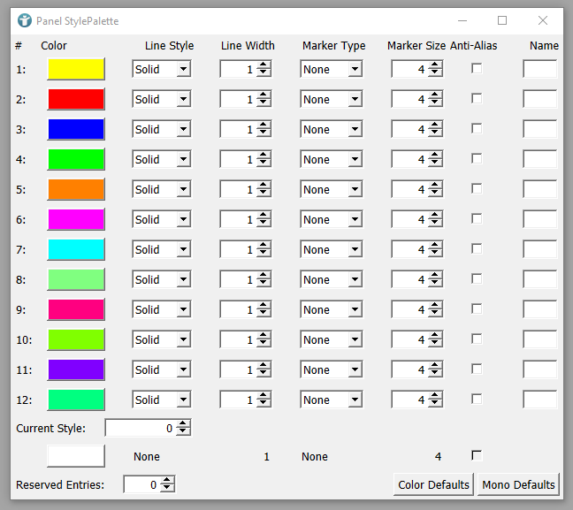Increase Marker Size for row 7
Viewport: 573px width, 510px height.
435,246
